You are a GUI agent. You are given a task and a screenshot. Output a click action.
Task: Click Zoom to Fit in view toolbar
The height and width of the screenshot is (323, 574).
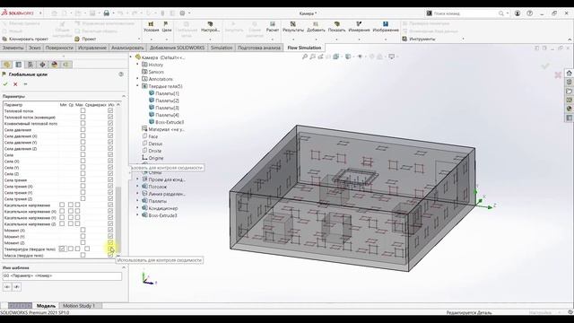[x=305, y=57]
